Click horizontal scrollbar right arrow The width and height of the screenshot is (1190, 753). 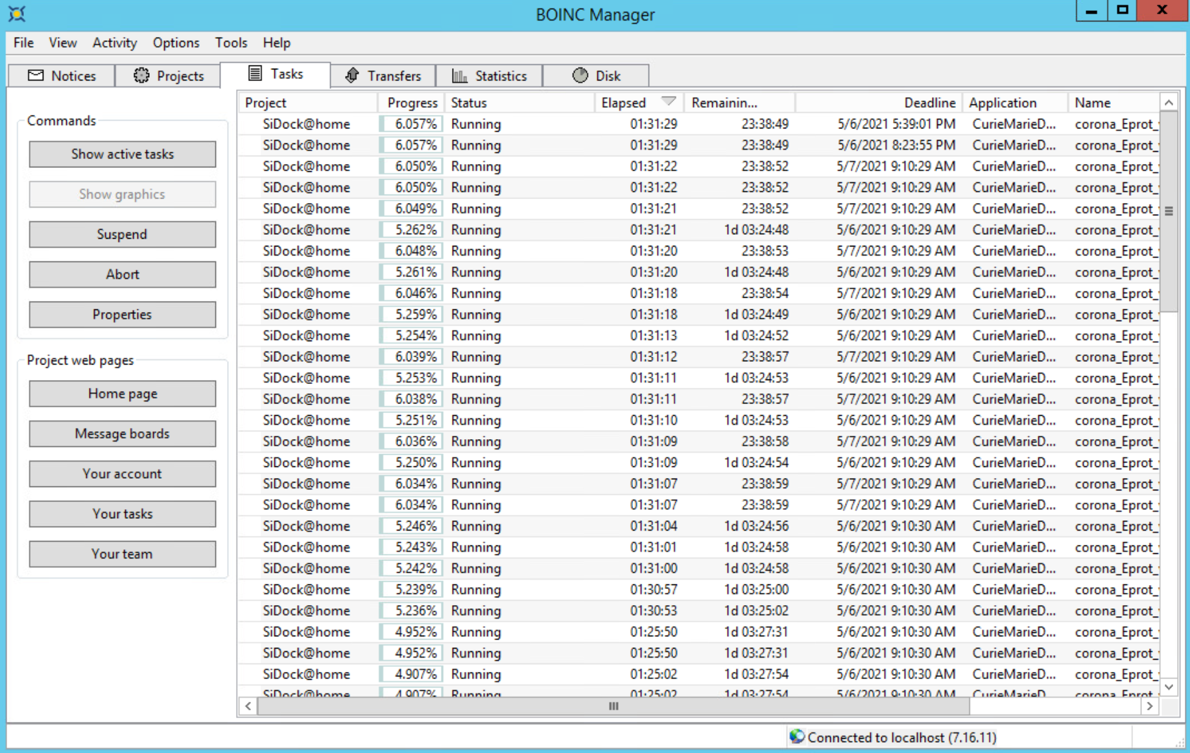[1150, 706]
